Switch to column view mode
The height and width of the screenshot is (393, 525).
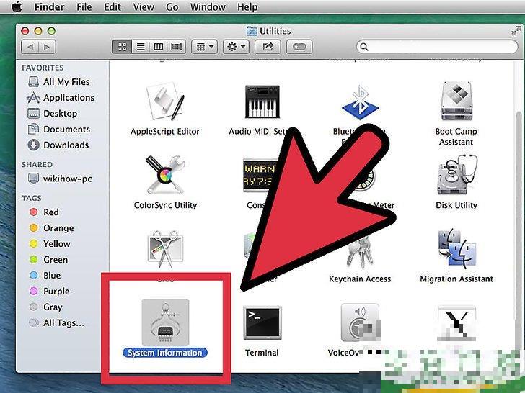158,47
